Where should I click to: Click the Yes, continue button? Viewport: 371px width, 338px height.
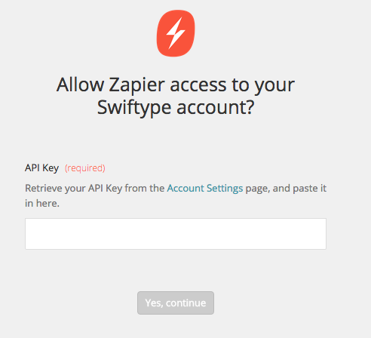pyautogui.click(x=176, y=303)
